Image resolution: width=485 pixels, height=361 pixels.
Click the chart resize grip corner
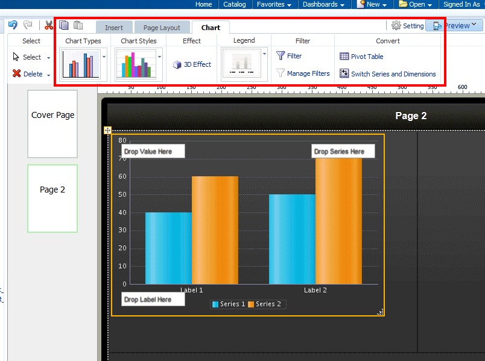point(381,312)
